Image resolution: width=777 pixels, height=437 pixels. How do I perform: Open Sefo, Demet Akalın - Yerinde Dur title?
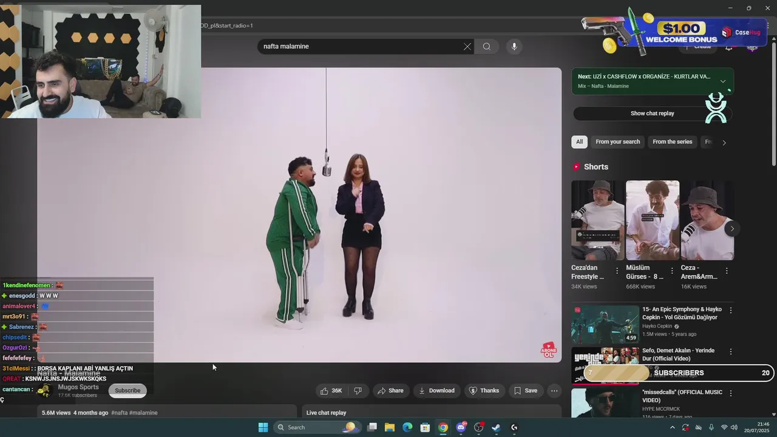(x=678, y=354)
